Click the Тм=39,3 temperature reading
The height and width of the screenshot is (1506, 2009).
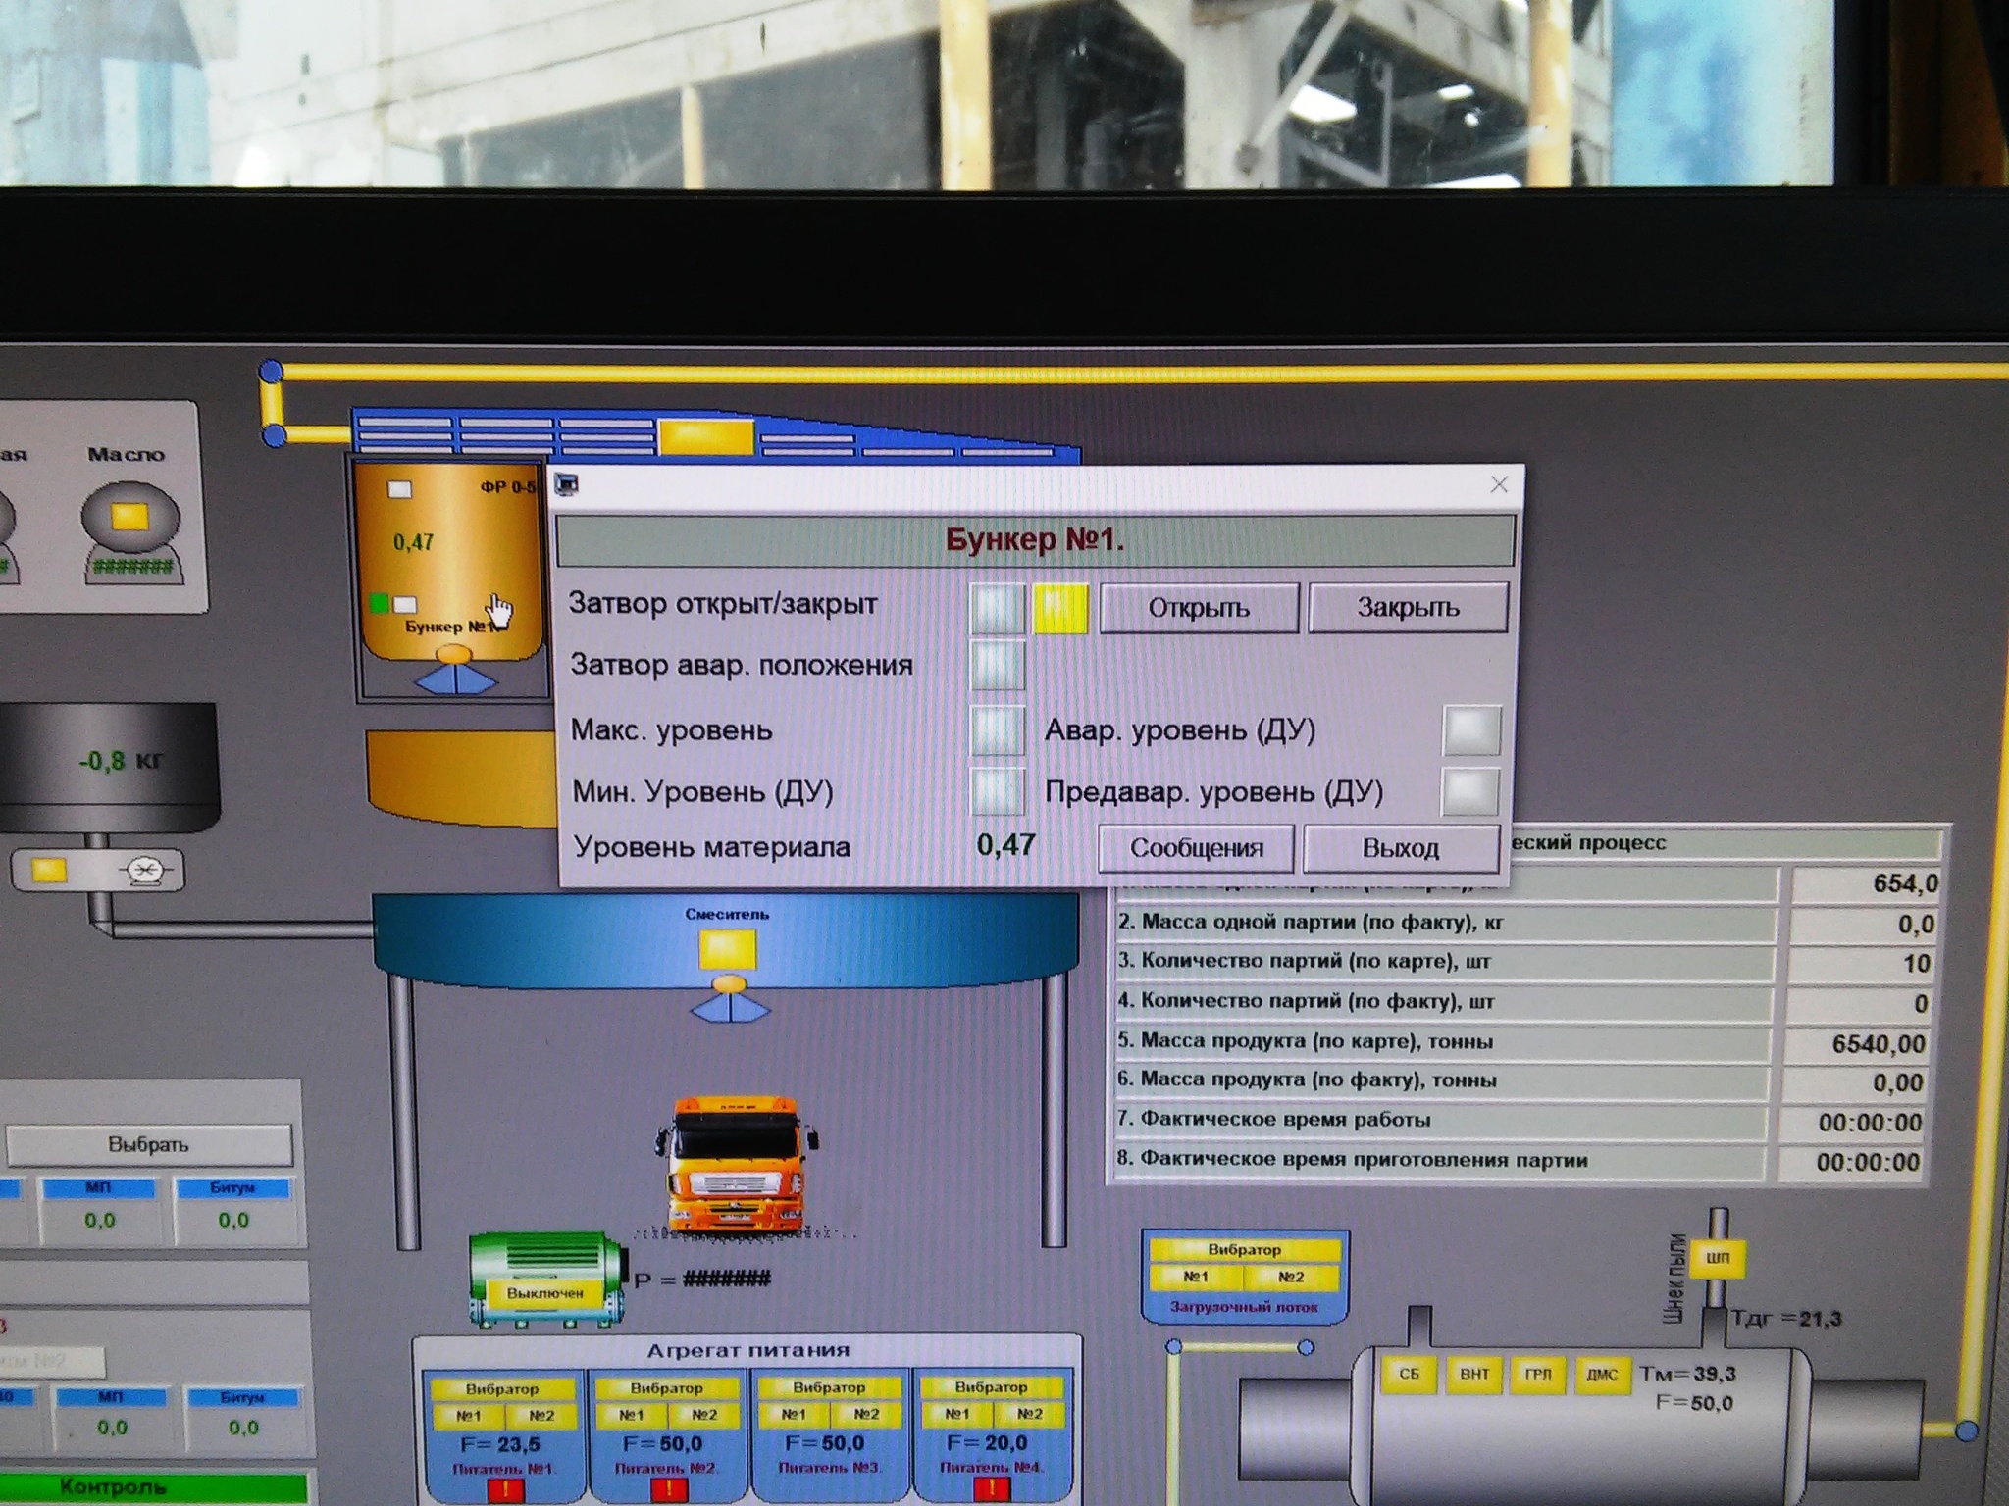pos(1687,1374)
